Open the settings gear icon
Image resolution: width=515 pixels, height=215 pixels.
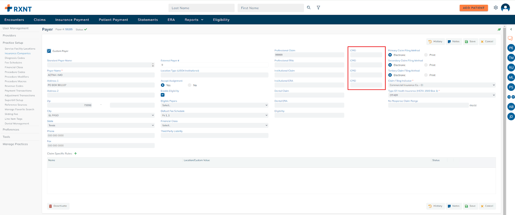click(x=496, y=7)
